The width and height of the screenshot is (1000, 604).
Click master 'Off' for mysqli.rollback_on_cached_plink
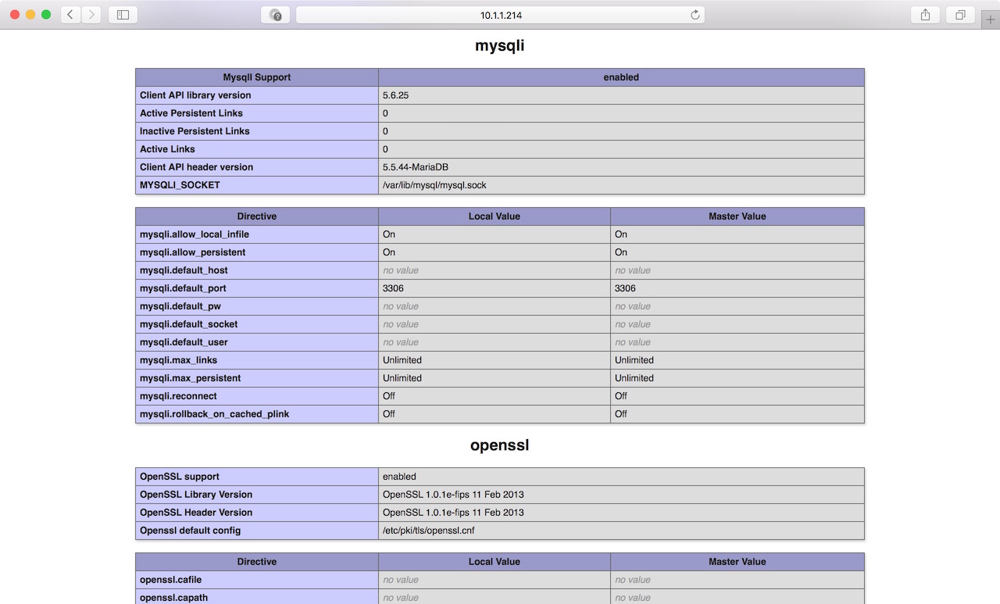[621, 414]
